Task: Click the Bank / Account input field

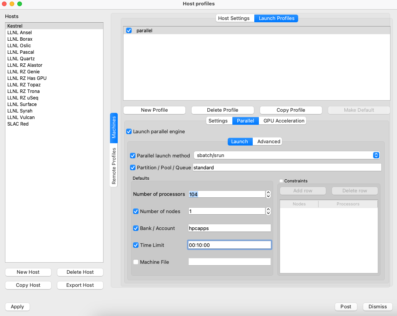Action: tap(229, 228)
